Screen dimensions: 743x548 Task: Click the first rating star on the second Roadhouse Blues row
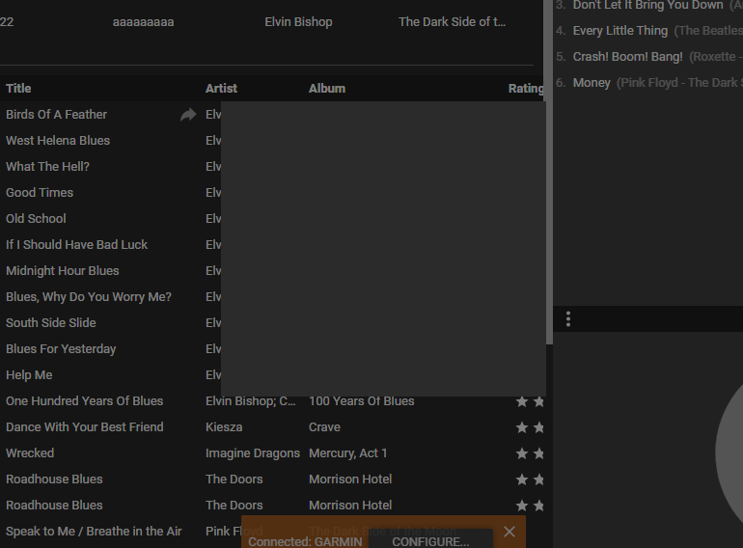pyautogui.click(x=522, y=506)
